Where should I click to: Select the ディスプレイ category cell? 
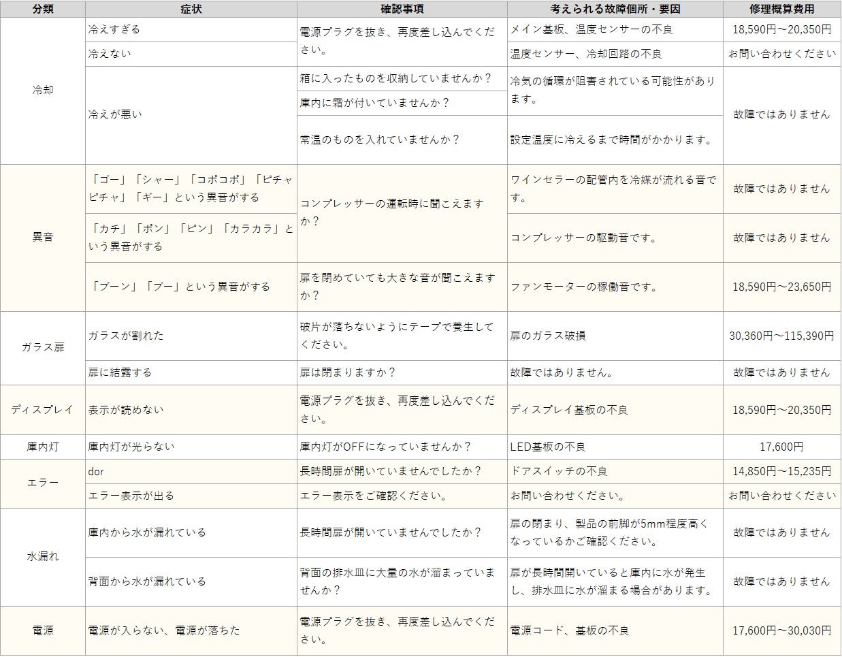tap(42, 409)
